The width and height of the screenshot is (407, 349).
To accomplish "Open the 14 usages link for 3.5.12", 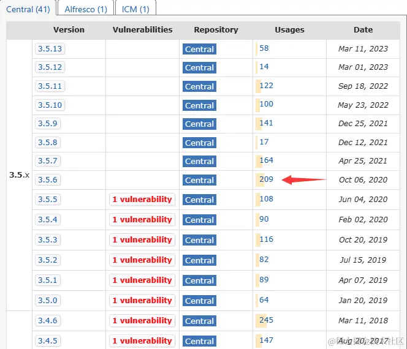I will pyautogui.click(x=264, y=67).
